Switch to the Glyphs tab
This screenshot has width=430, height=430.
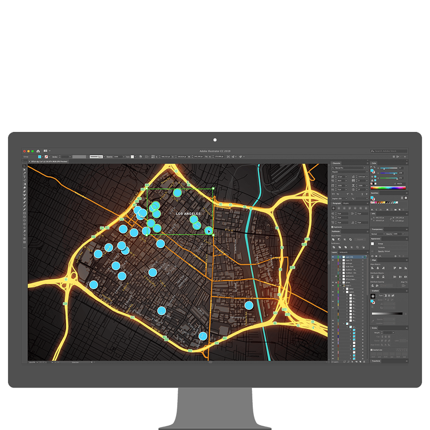[346, 203]
